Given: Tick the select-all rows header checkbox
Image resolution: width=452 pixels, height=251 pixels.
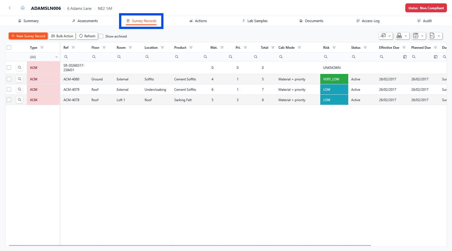Looking at the screenshot, I should tap(9, 47).
